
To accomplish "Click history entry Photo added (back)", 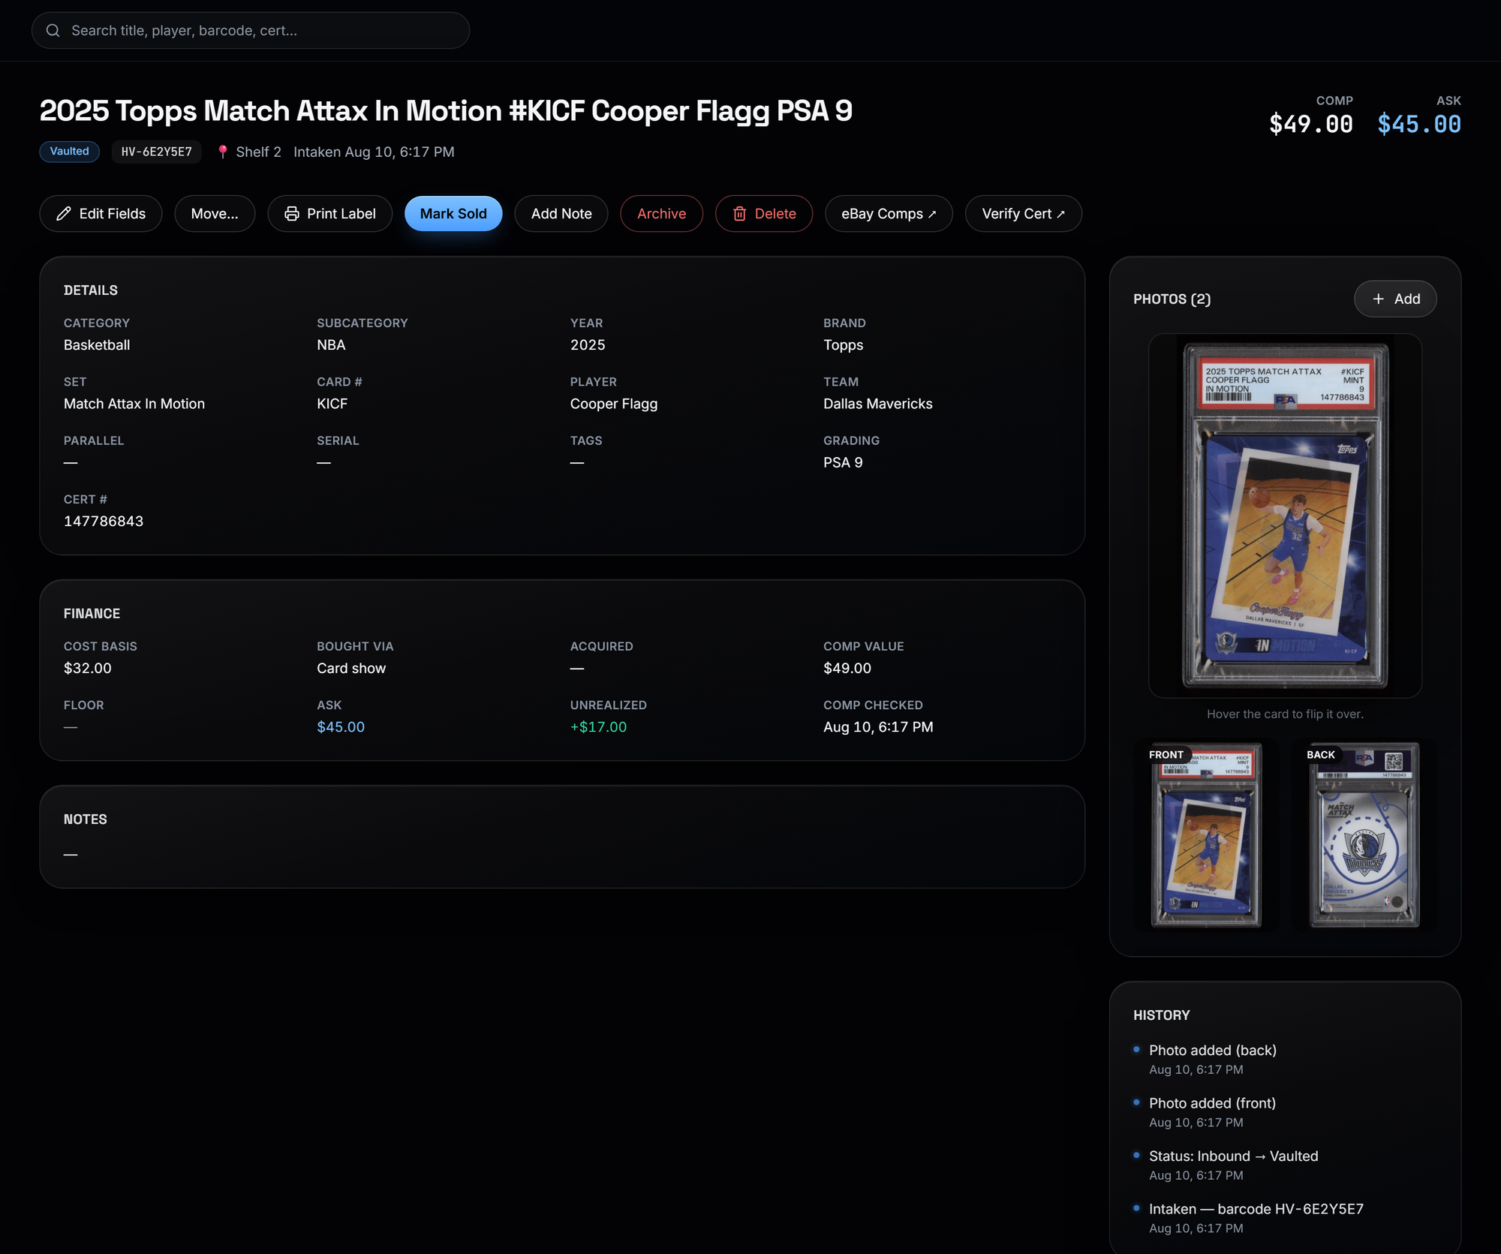I will point(1213,1050).
